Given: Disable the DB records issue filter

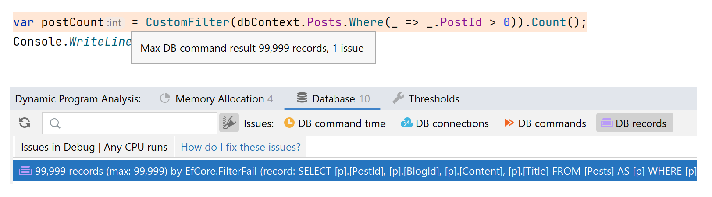Looking at the screenshot, I should pos(634,123).
